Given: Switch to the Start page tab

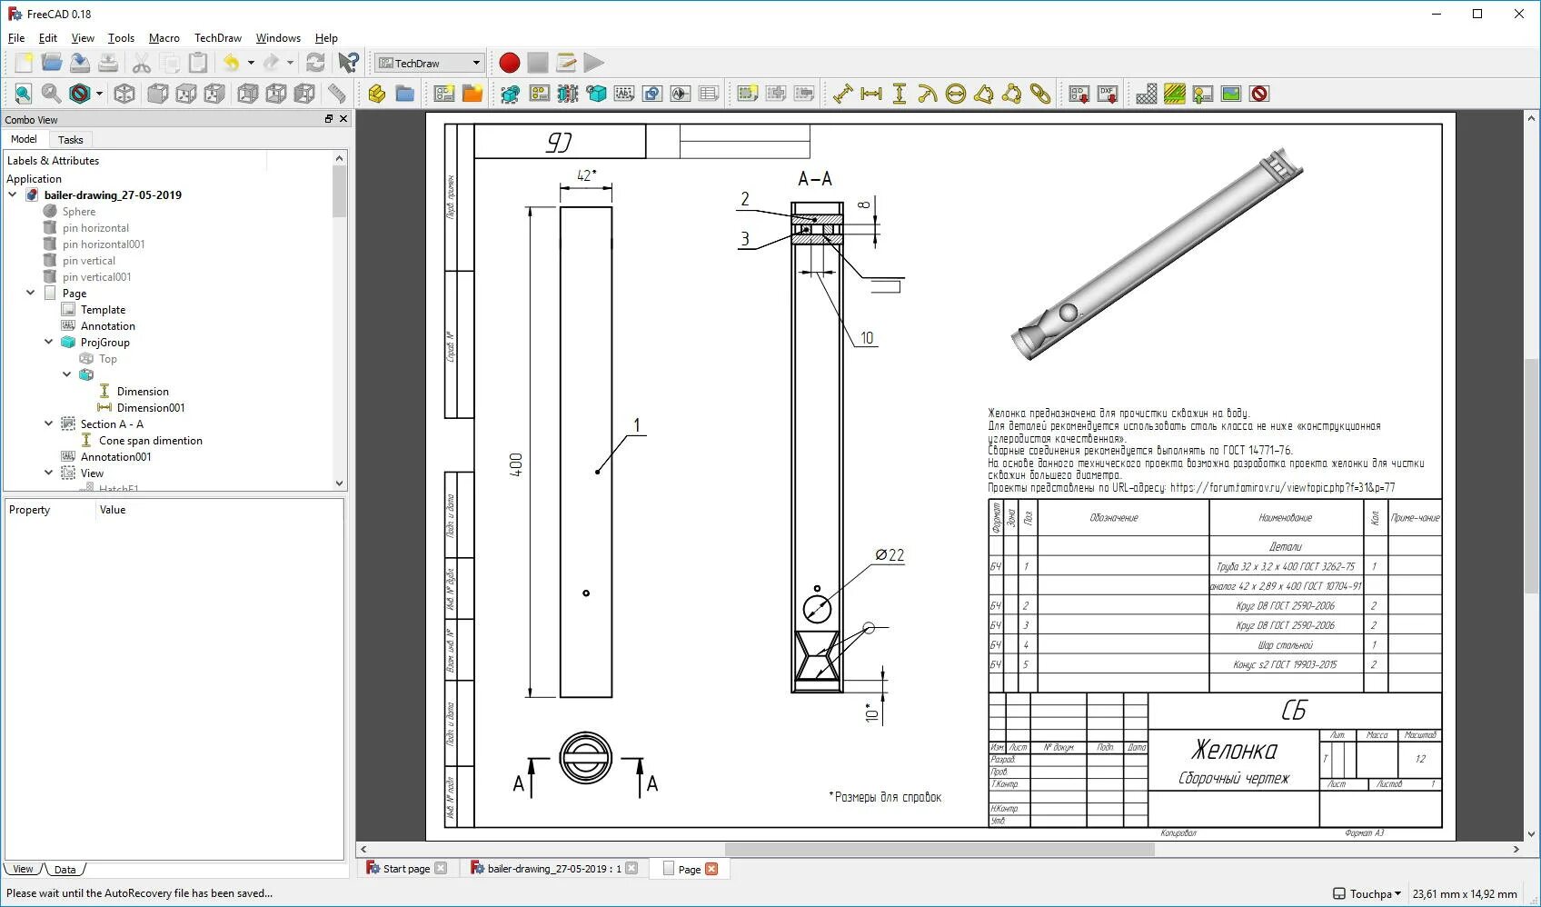Looking at the screenshot, I should click(x=406, y=869).
